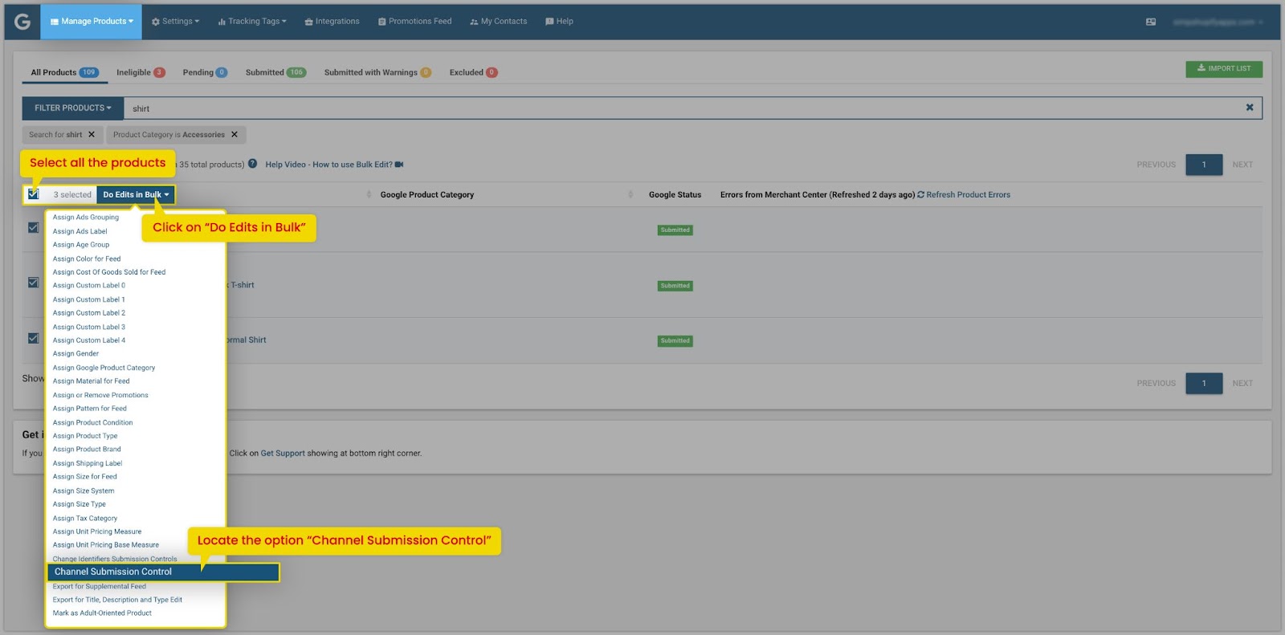Select Assign Size System
This screenshot has height=635, width=1285.
pos(84,490)
